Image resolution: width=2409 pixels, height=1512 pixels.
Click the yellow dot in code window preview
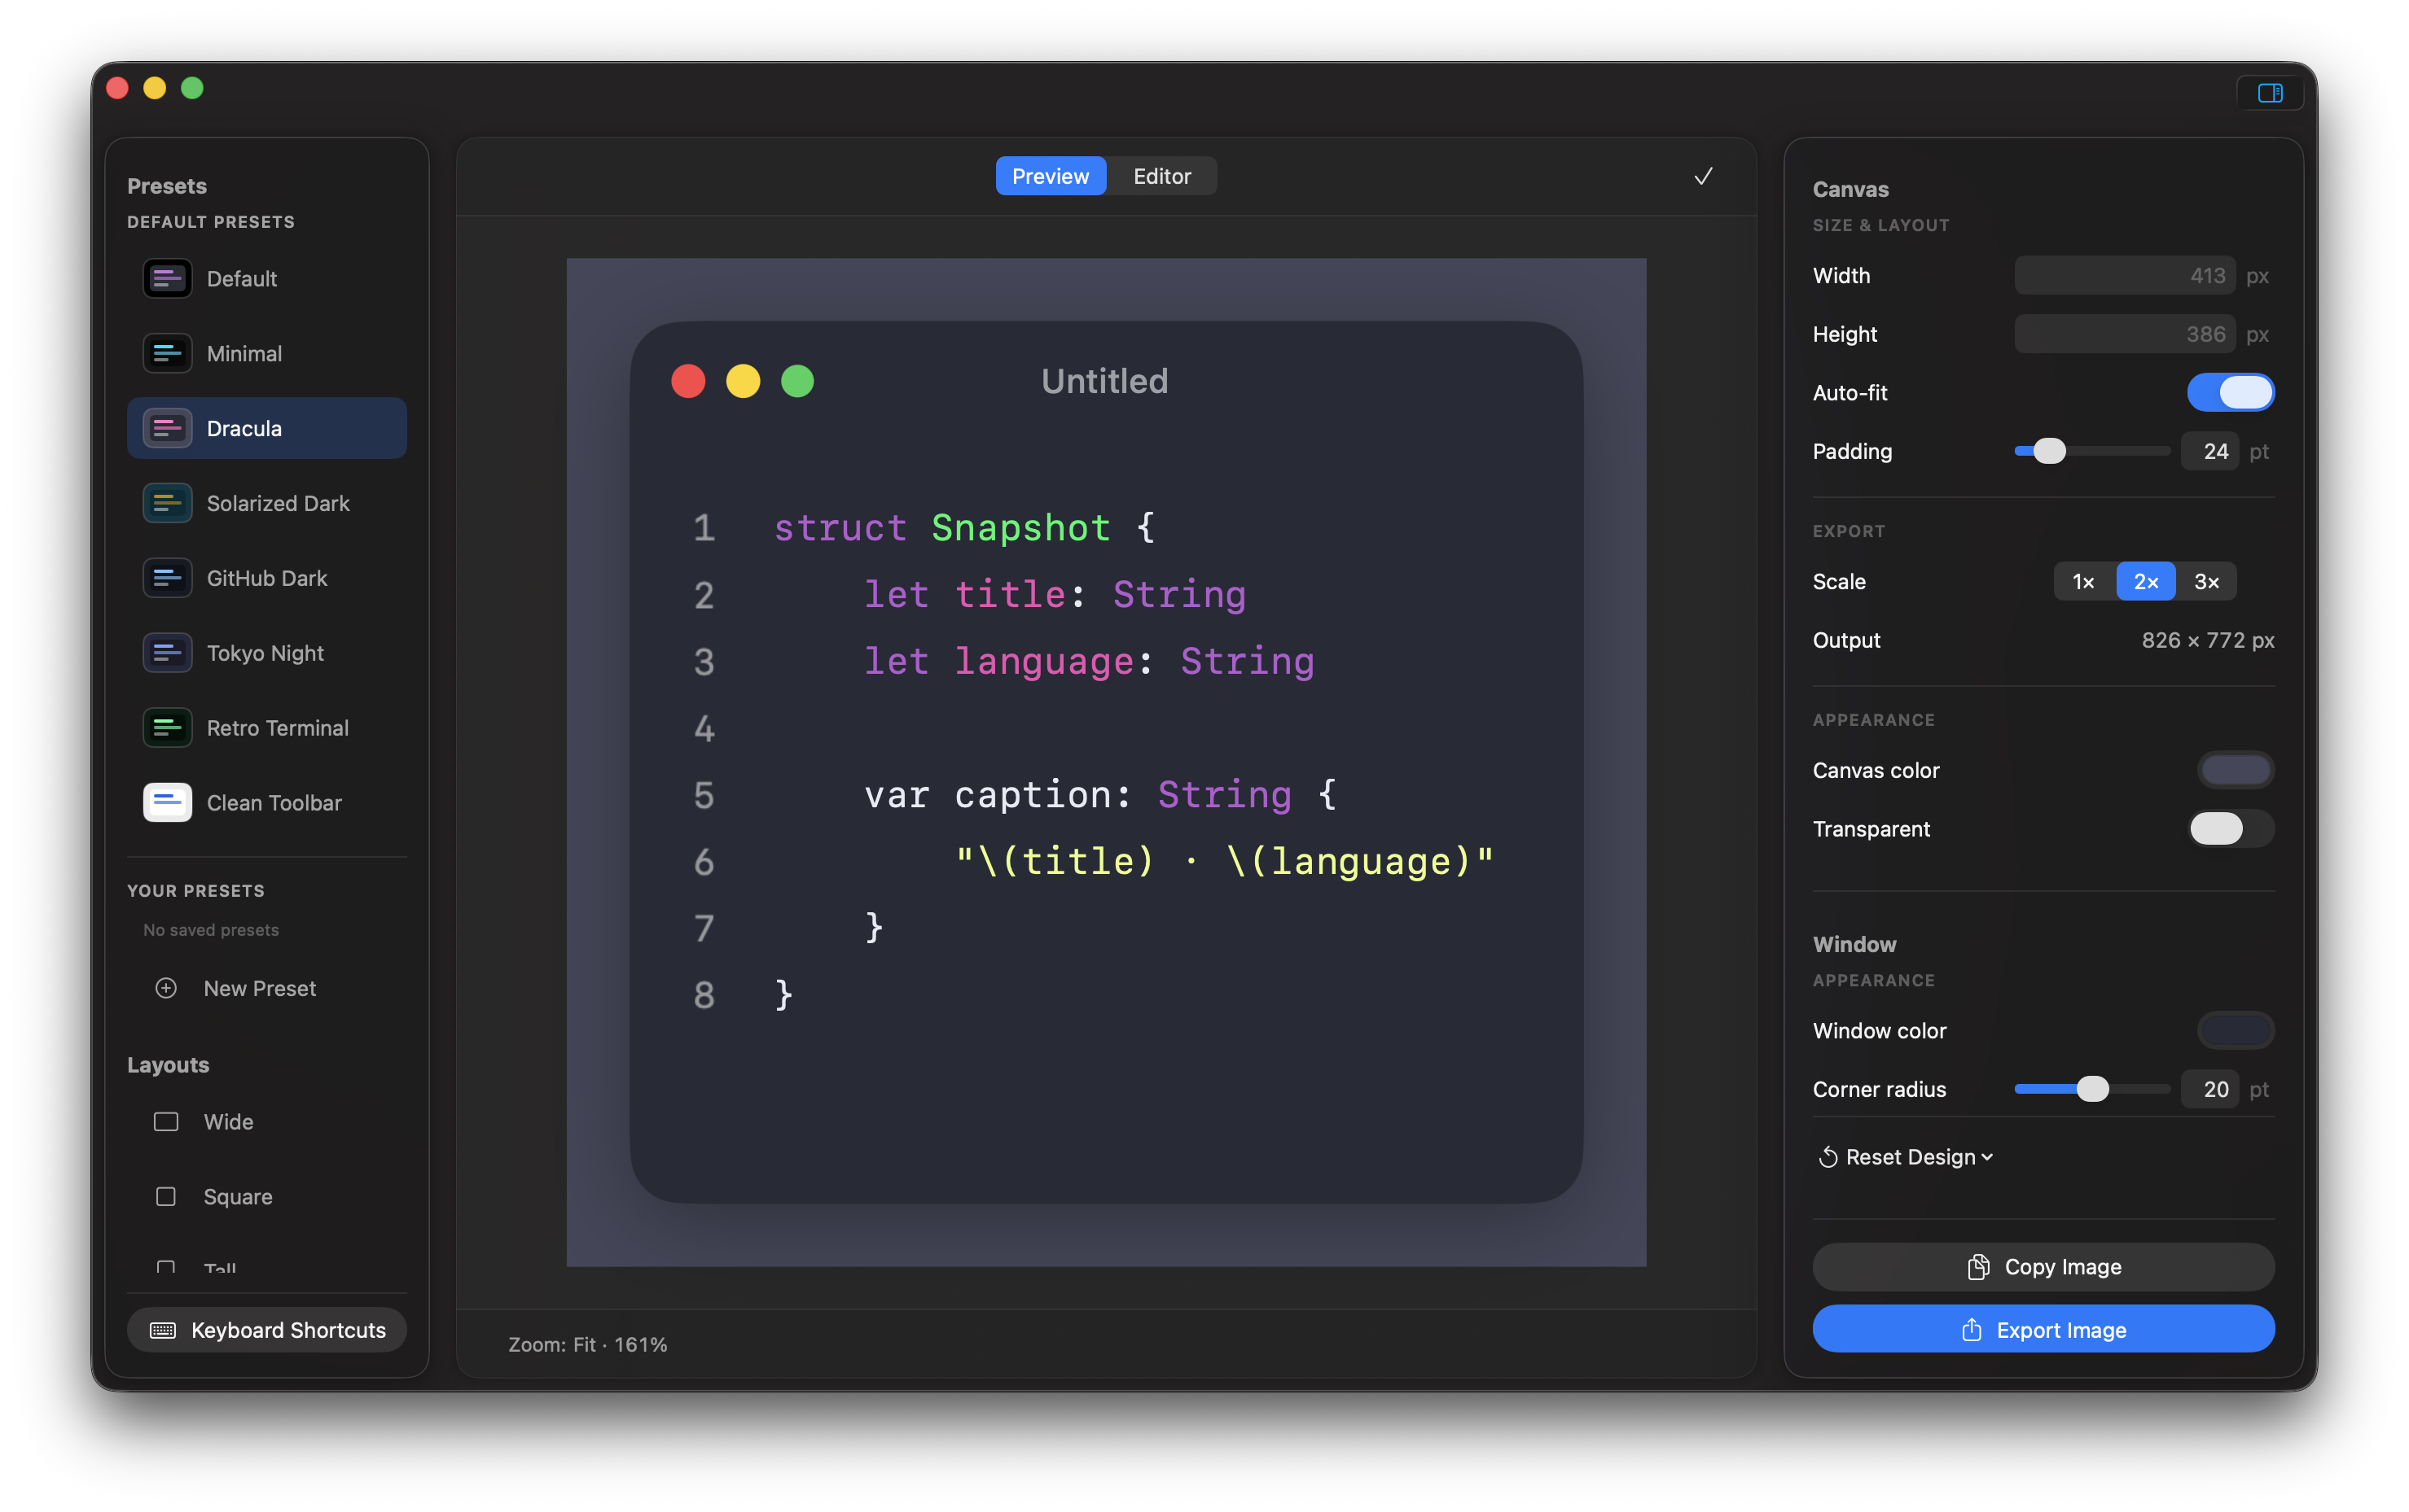click(742, 382)
